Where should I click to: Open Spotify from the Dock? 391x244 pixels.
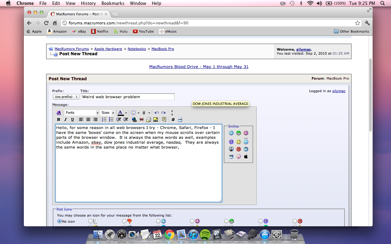click(x=205, y=235)
